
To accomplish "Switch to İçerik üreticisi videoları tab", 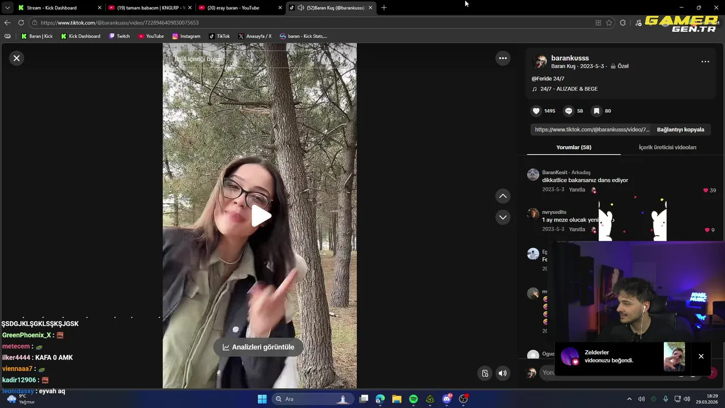I will pyautogui.click(x=667, y=147).
